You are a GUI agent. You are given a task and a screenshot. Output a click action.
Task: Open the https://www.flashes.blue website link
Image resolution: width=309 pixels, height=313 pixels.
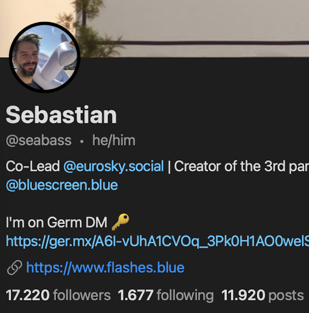point(105,268)
